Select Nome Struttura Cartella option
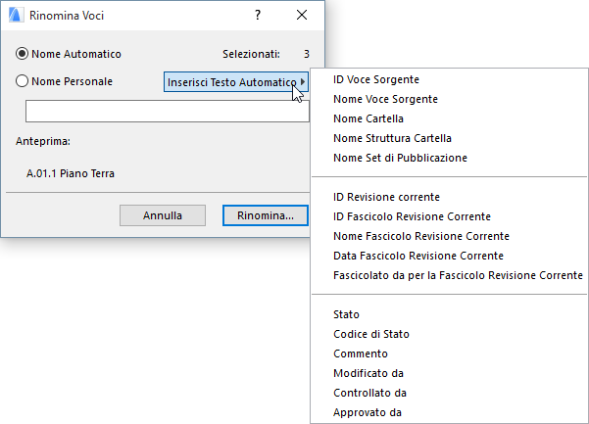Image resolution: width=589 pixels, height=424 pixels. [392, 138]
